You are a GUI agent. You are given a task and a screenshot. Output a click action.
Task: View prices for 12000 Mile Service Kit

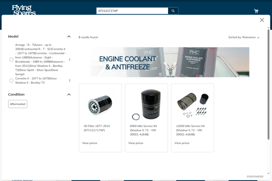coord(182,143)
